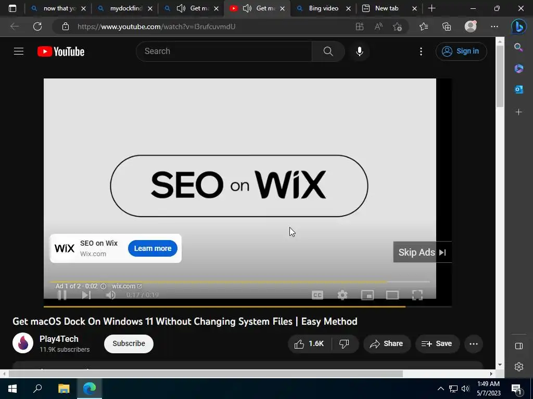533x399 pixels.
Task: Subscribe to Play4Tech channel
Action: [129, 343]
